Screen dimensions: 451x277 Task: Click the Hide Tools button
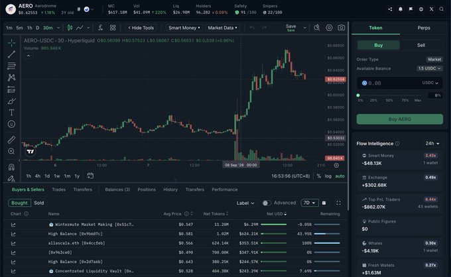pos(141,28)
